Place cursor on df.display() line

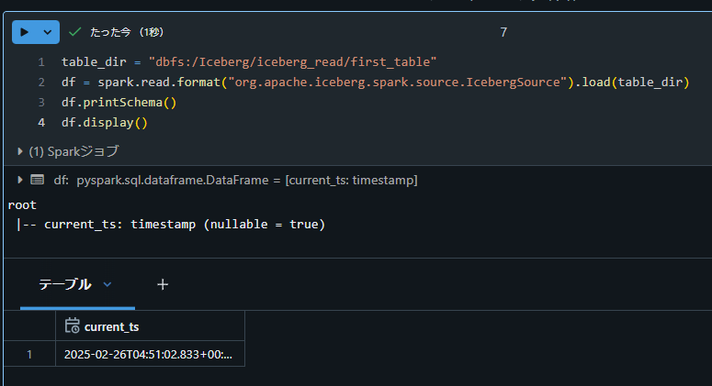105,123
